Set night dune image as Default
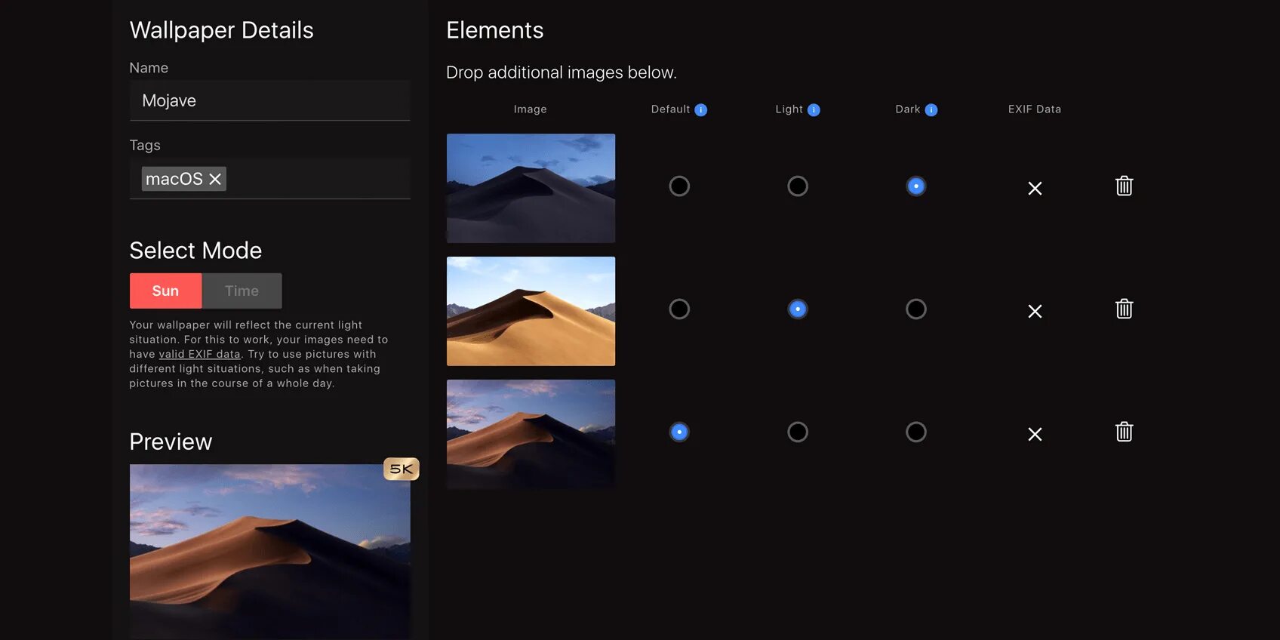Viewport: 1280px width, 640px height. point(679,186)
